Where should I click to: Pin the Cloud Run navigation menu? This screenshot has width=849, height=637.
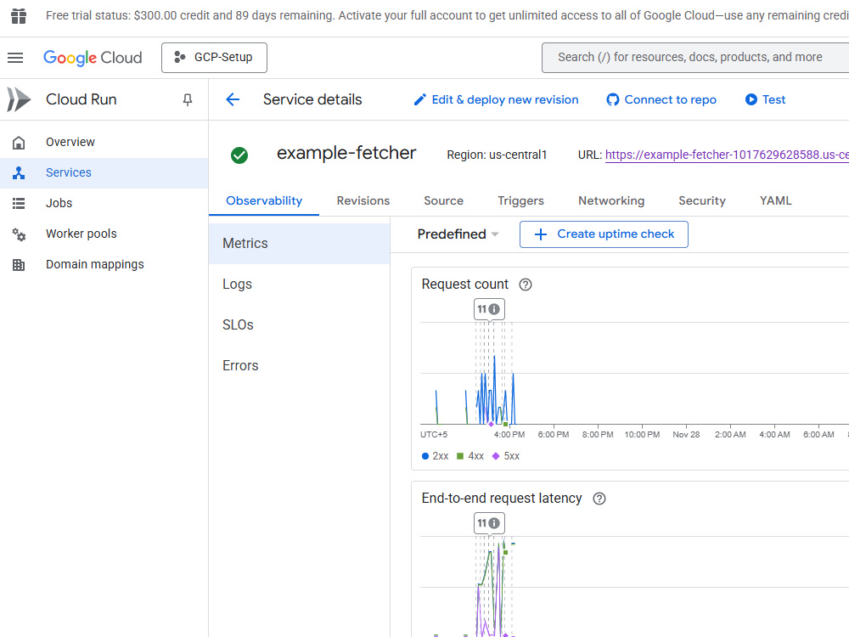(x=187, y=99)
